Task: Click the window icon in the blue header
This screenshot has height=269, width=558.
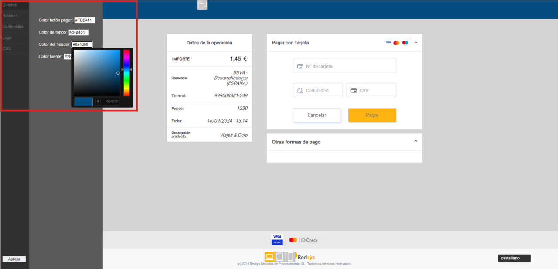Action: click(x=202, y=5)
